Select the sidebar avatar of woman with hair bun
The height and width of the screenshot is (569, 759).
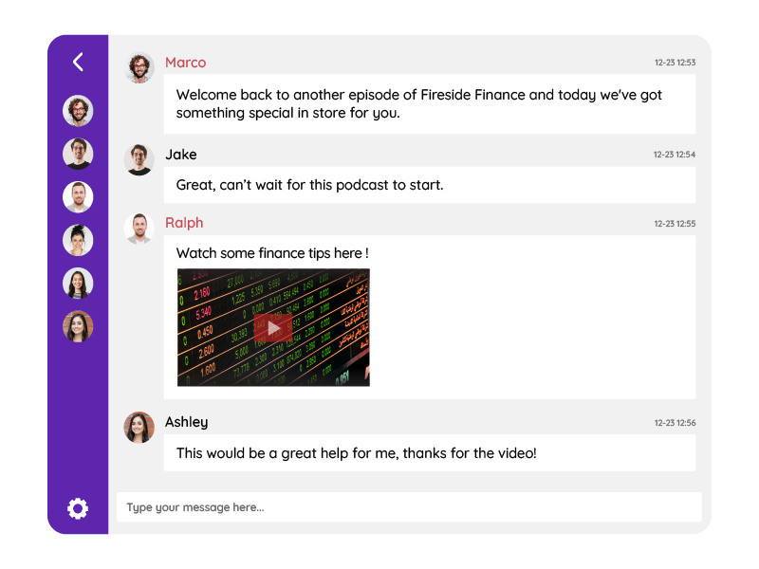(78, 240)
